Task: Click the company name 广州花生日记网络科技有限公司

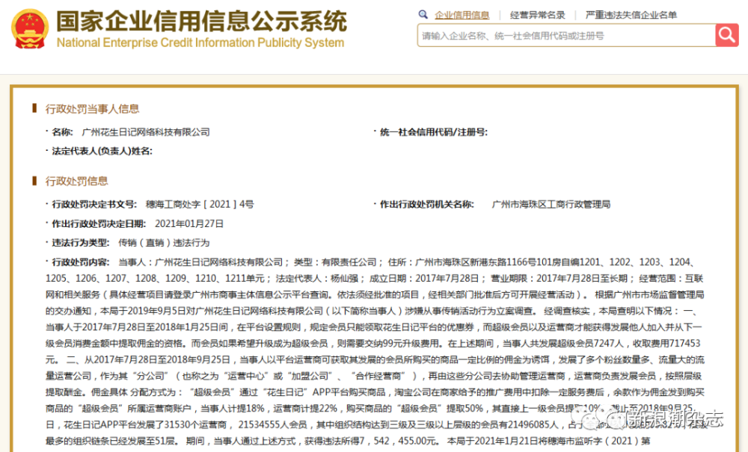Action: pos(146,132)
